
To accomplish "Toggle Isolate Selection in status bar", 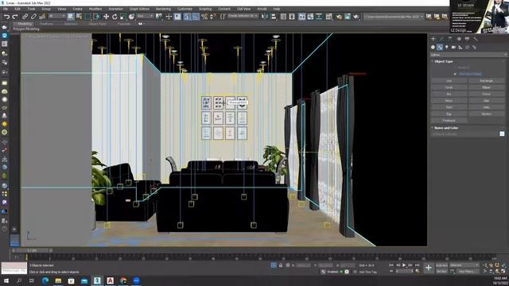I will [x=274, y=265].
